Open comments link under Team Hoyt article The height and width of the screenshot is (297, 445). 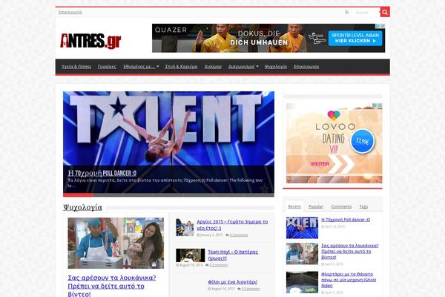pos(219,265)
